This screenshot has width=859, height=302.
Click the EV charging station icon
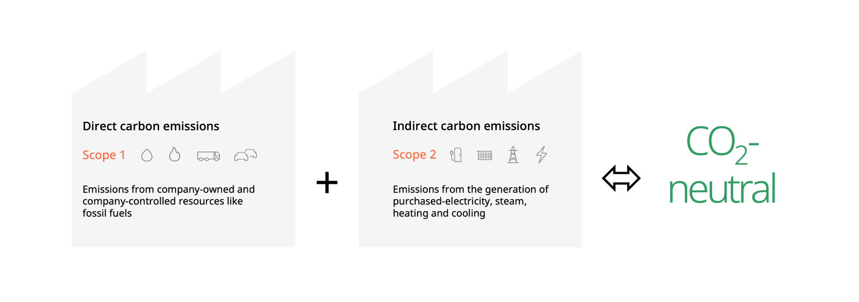coord(456,155)
